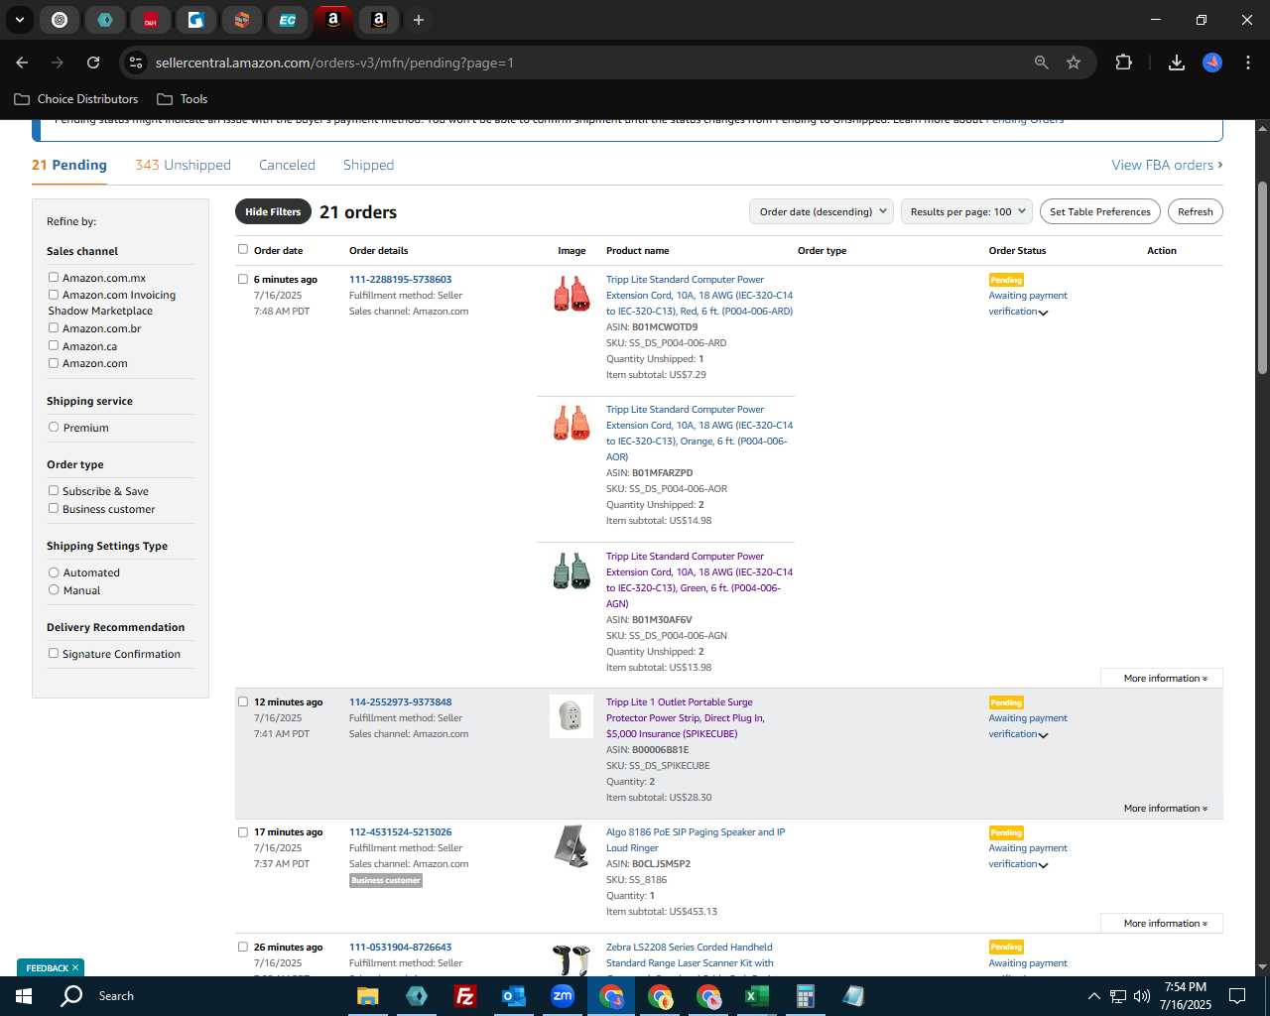
Task: Open the View FBA orders link
Action: click(x=1167, y=165)
